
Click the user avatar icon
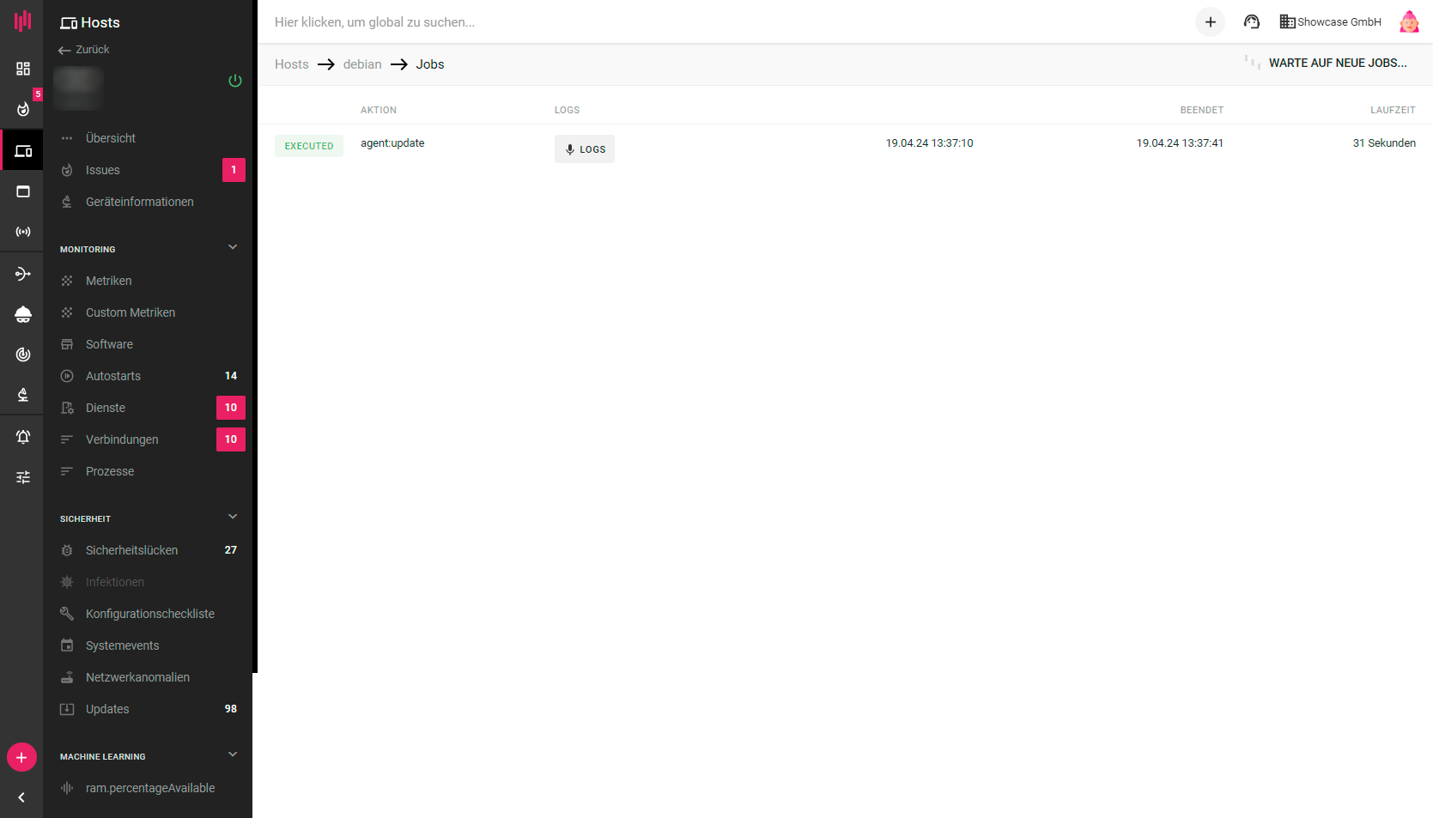1409,22
